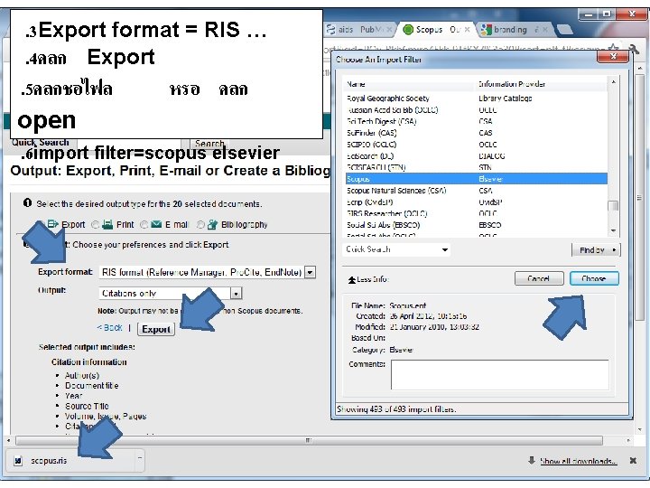Click the page horizontal scrollbar
650x488 pixels.
point(309,440)
